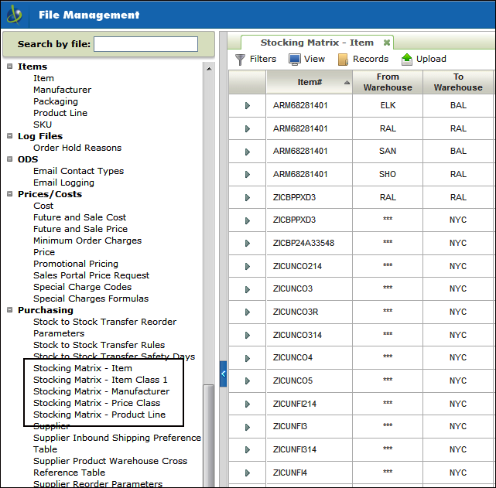
Task: Click the View monitor icon
Action: pos(295,59)
